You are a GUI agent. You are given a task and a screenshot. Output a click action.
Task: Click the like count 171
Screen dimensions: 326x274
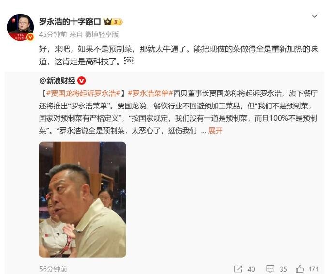[x=314, y=269]
